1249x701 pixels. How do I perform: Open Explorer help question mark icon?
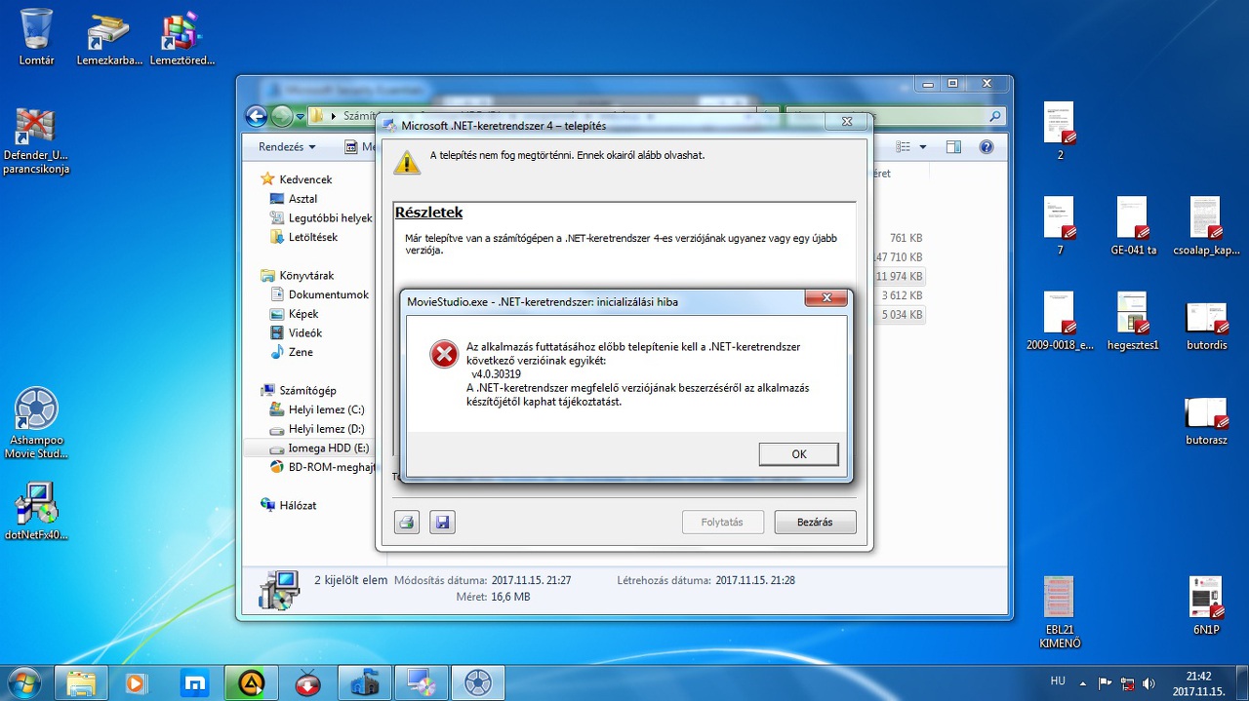click(x=986, y=147)
